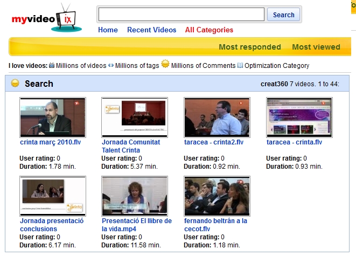Open Recent Videos

click(x=151, y=30)
